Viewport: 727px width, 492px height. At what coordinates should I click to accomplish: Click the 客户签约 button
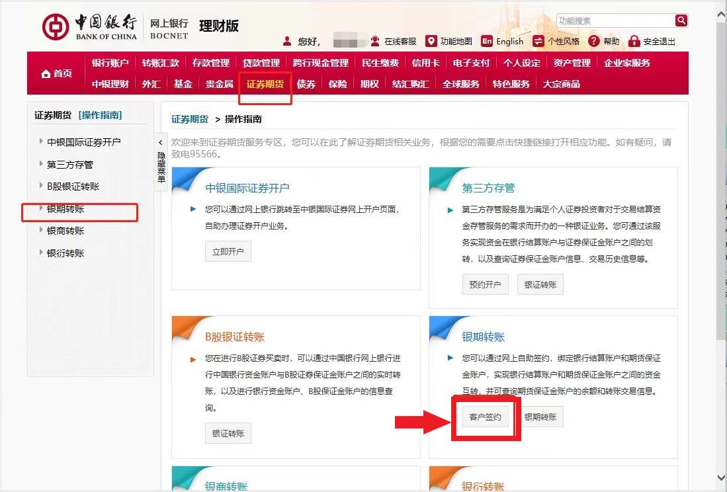485,417
